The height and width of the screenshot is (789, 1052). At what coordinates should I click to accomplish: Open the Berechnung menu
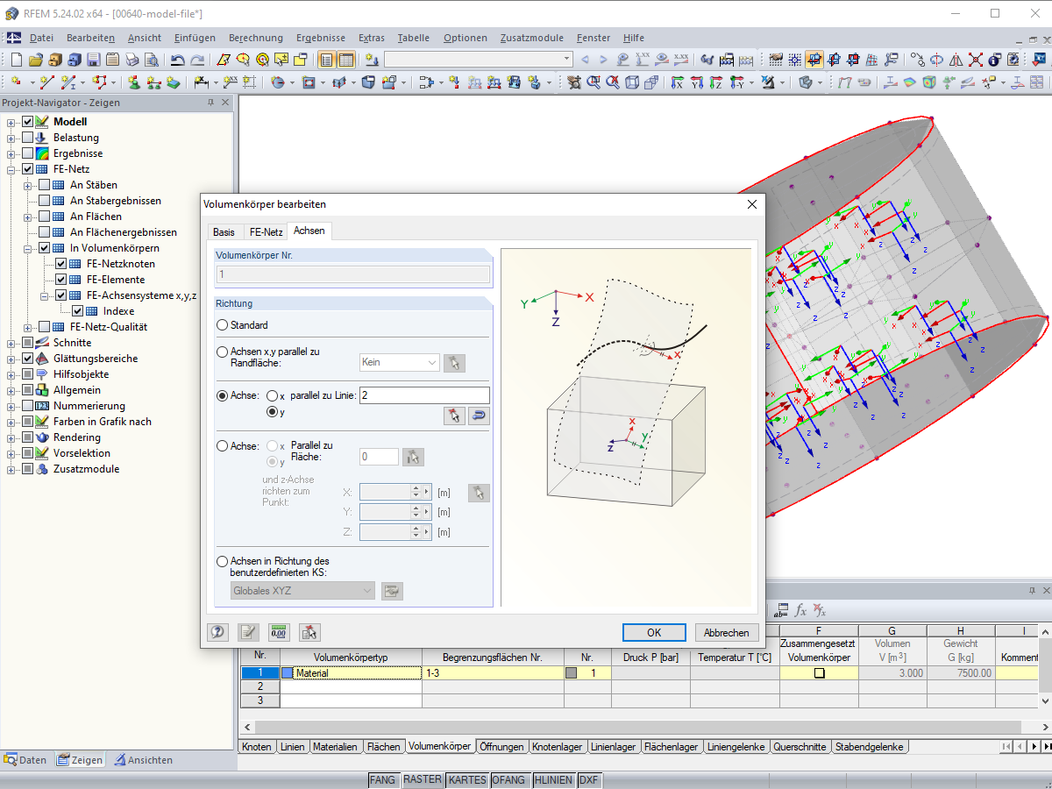pyautogui.click(x=255, y=38)
